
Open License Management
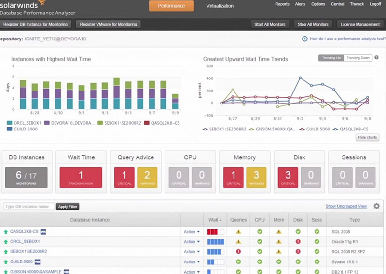tap(360, 25)
